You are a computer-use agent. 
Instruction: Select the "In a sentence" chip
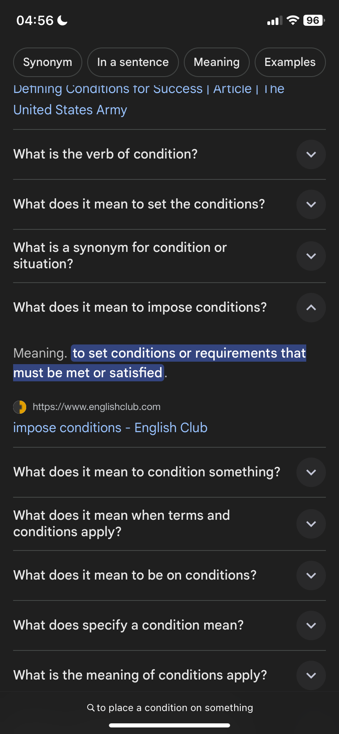133,62
